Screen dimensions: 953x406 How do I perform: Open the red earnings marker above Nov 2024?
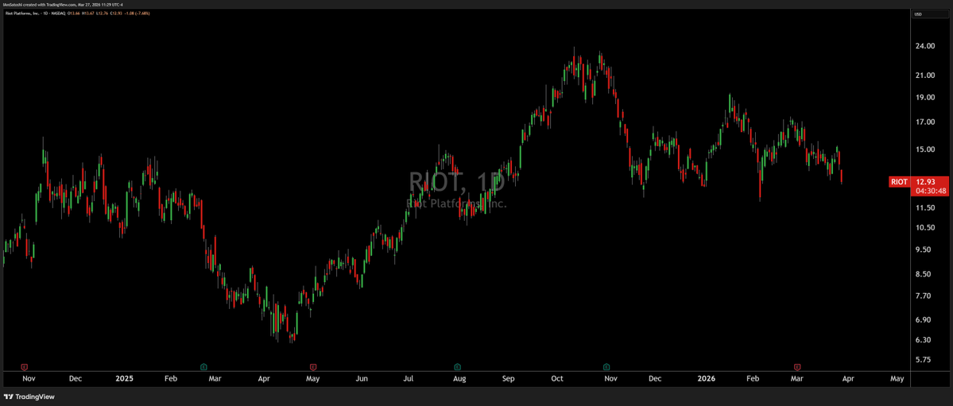pyautogui.click(x=24, y=366)
